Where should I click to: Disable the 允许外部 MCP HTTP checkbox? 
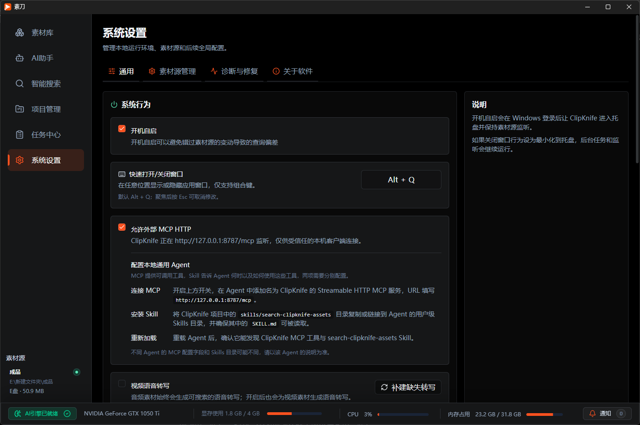pyautogui.click(x=122, y=227)
